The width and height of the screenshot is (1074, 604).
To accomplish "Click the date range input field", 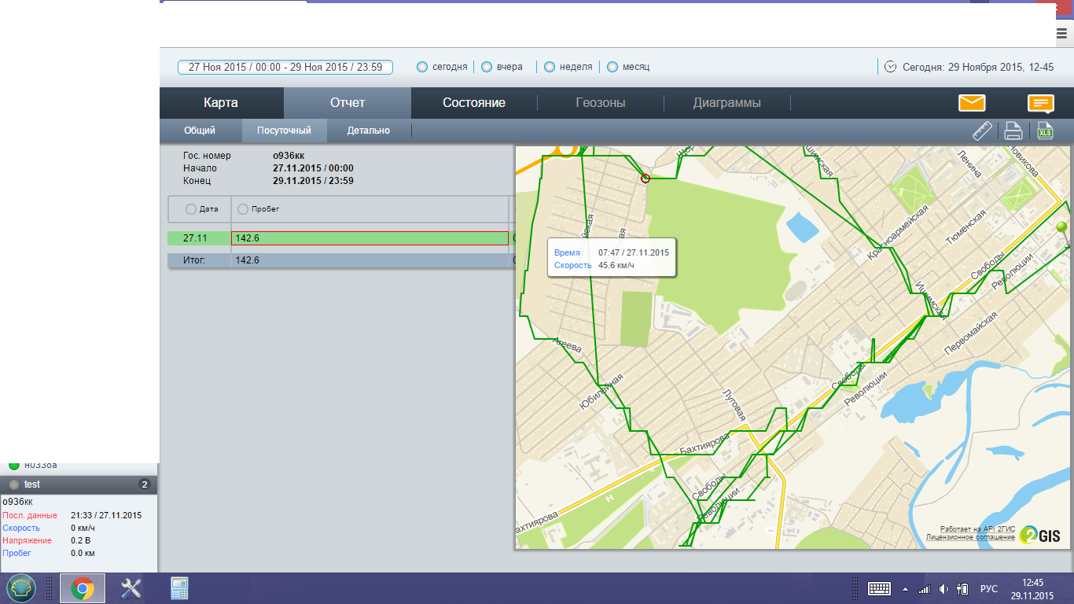I will 285,67.
